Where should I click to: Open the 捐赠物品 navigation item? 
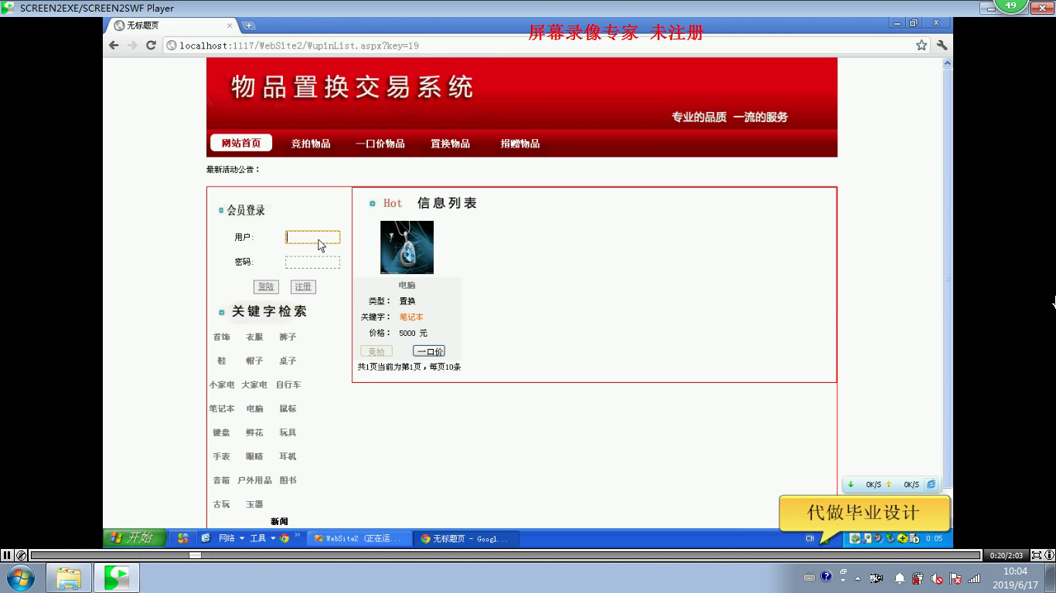520,144
